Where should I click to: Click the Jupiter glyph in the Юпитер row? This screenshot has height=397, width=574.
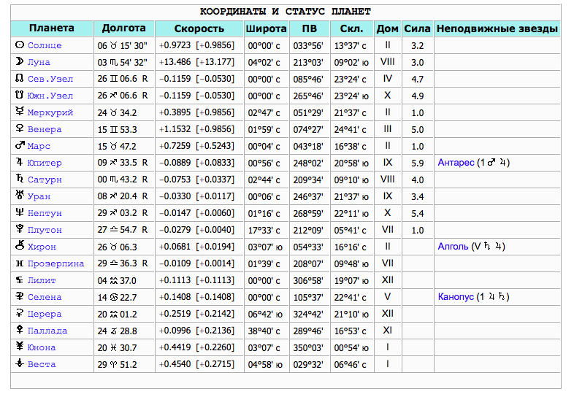click(x=19, y=163)
